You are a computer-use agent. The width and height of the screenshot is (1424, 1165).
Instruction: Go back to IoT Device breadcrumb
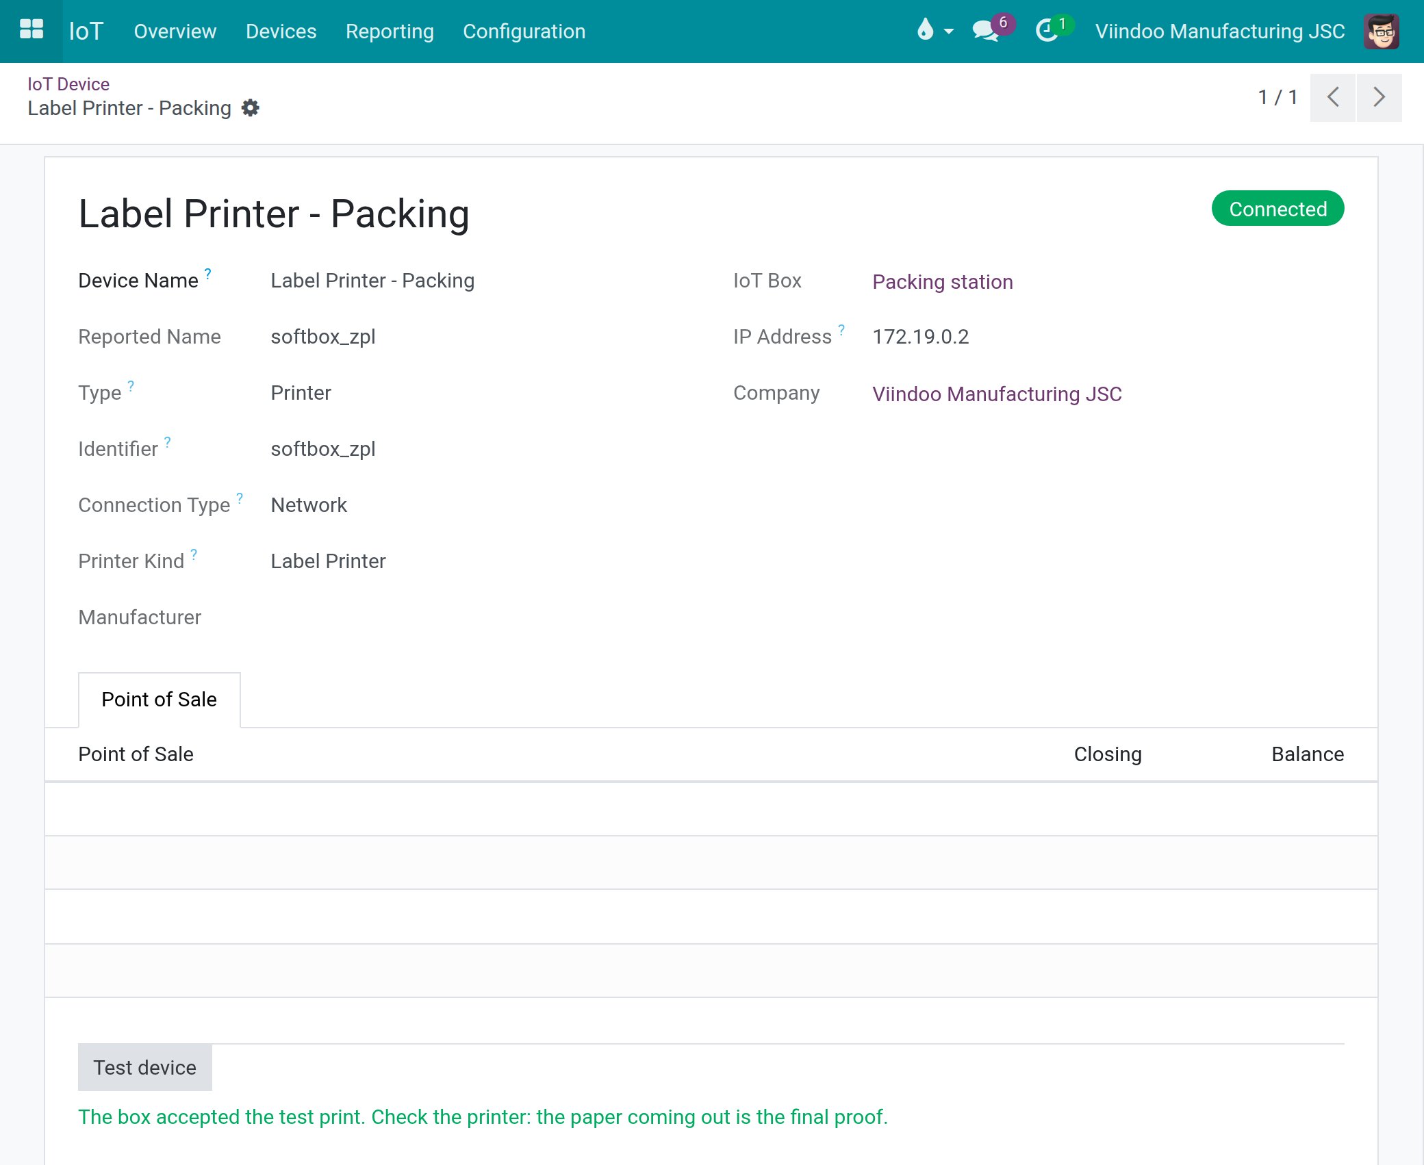click(x=68, y=84)
